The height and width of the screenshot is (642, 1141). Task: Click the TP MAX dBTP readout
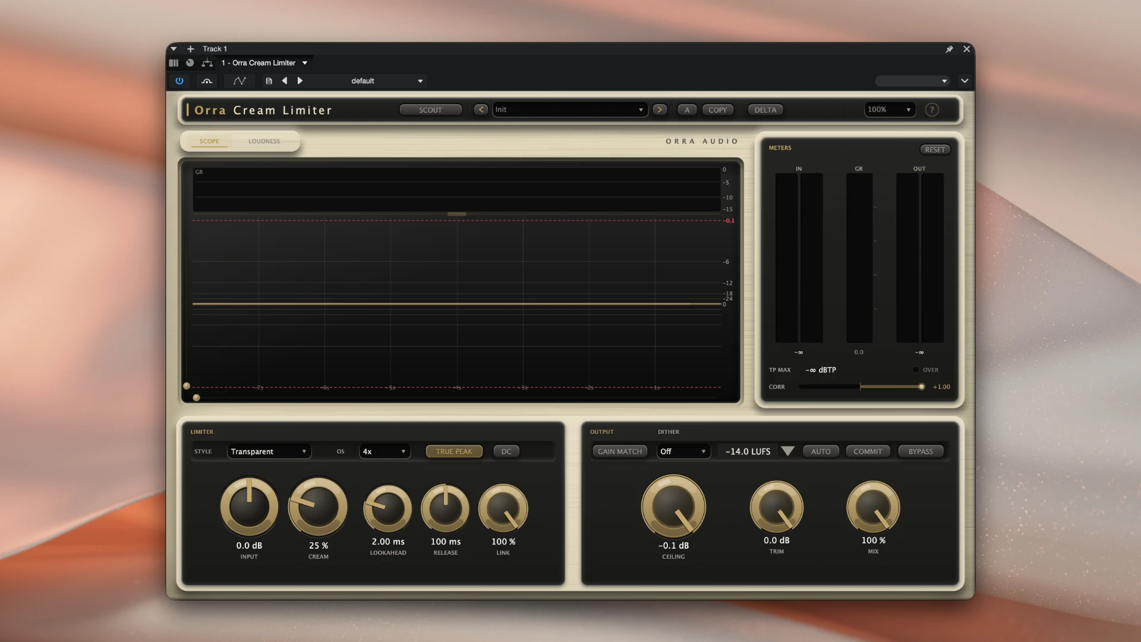(821, 370)
